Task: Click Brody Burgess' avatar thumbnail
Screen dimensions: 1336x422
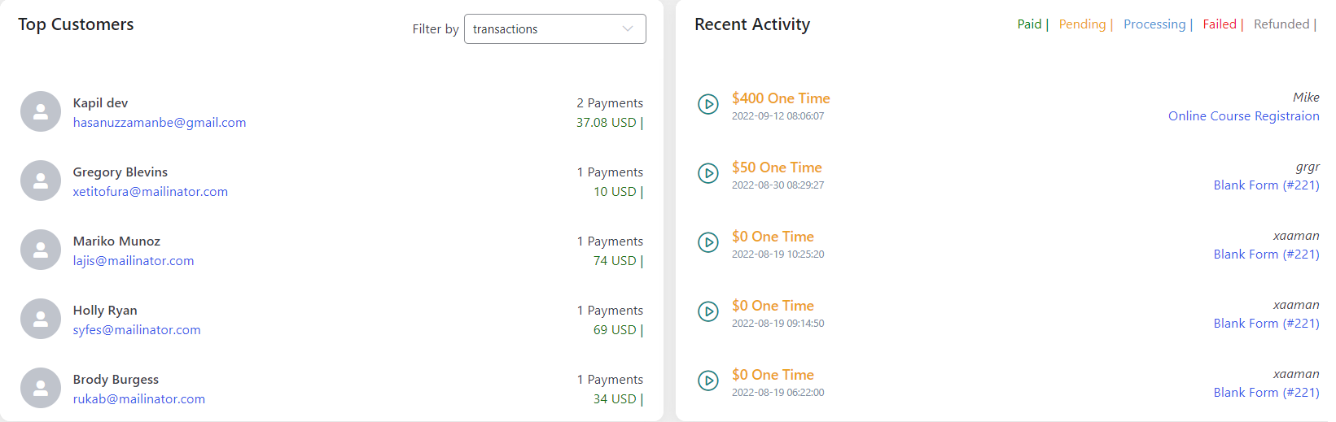Action: coord(41,388)
